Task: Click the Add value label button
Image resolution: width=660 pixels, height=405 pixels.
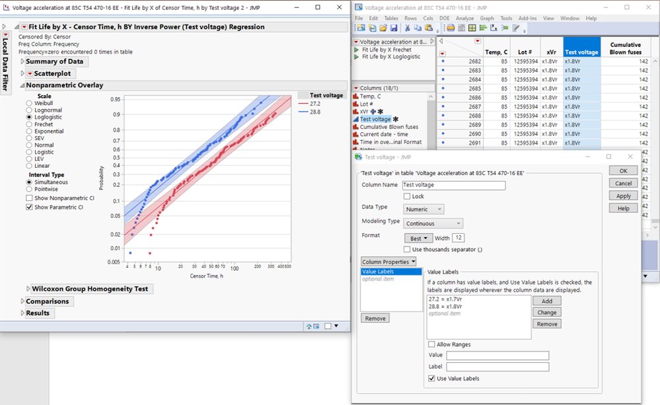Action: pyautogui.click(x=547, y=301)
